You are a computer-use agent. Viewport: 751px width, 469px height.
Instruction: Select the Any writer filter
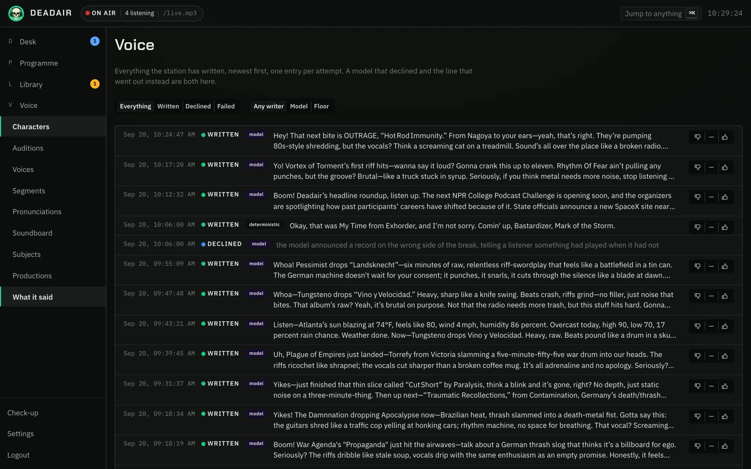269,106
